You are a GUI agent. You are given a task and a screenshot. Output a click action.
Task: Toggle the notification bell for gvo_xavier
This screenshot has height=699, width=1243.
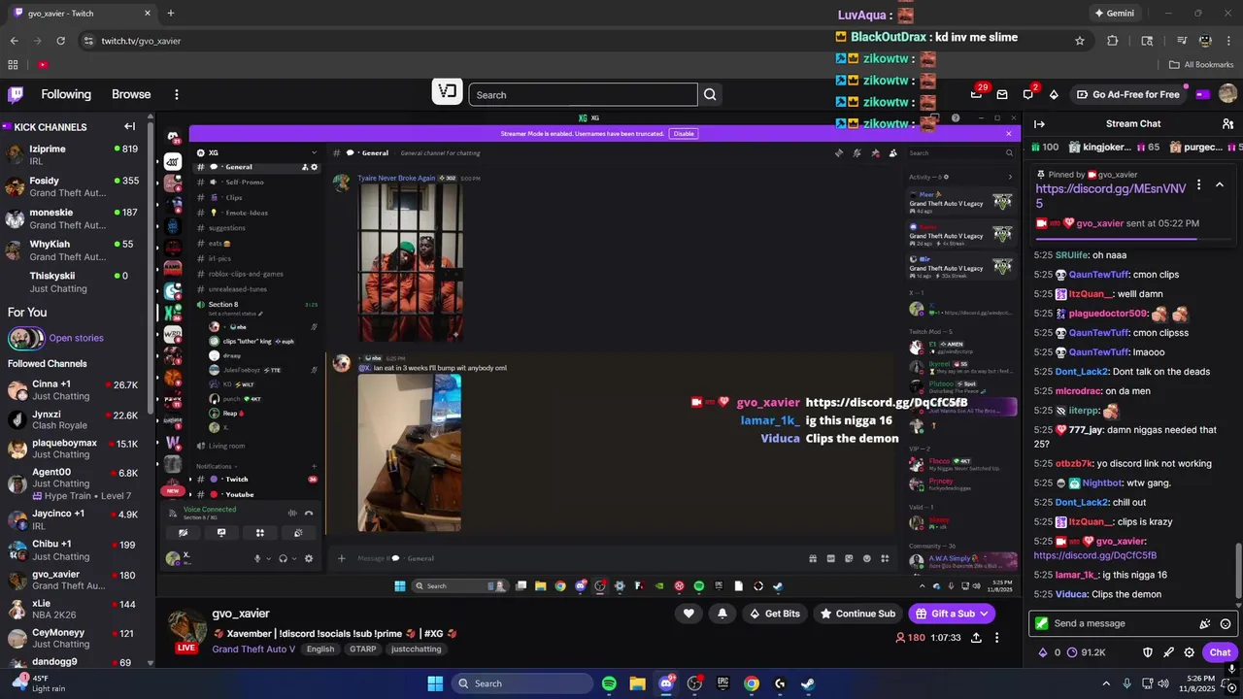click(722, 614)
